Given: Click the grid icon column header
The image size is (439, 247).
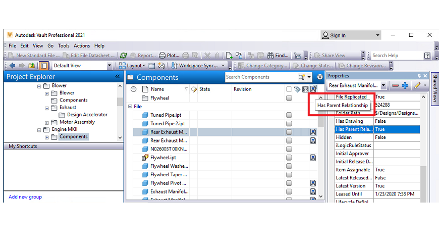Looking at the screenshot, I should [x=305, y=89].
